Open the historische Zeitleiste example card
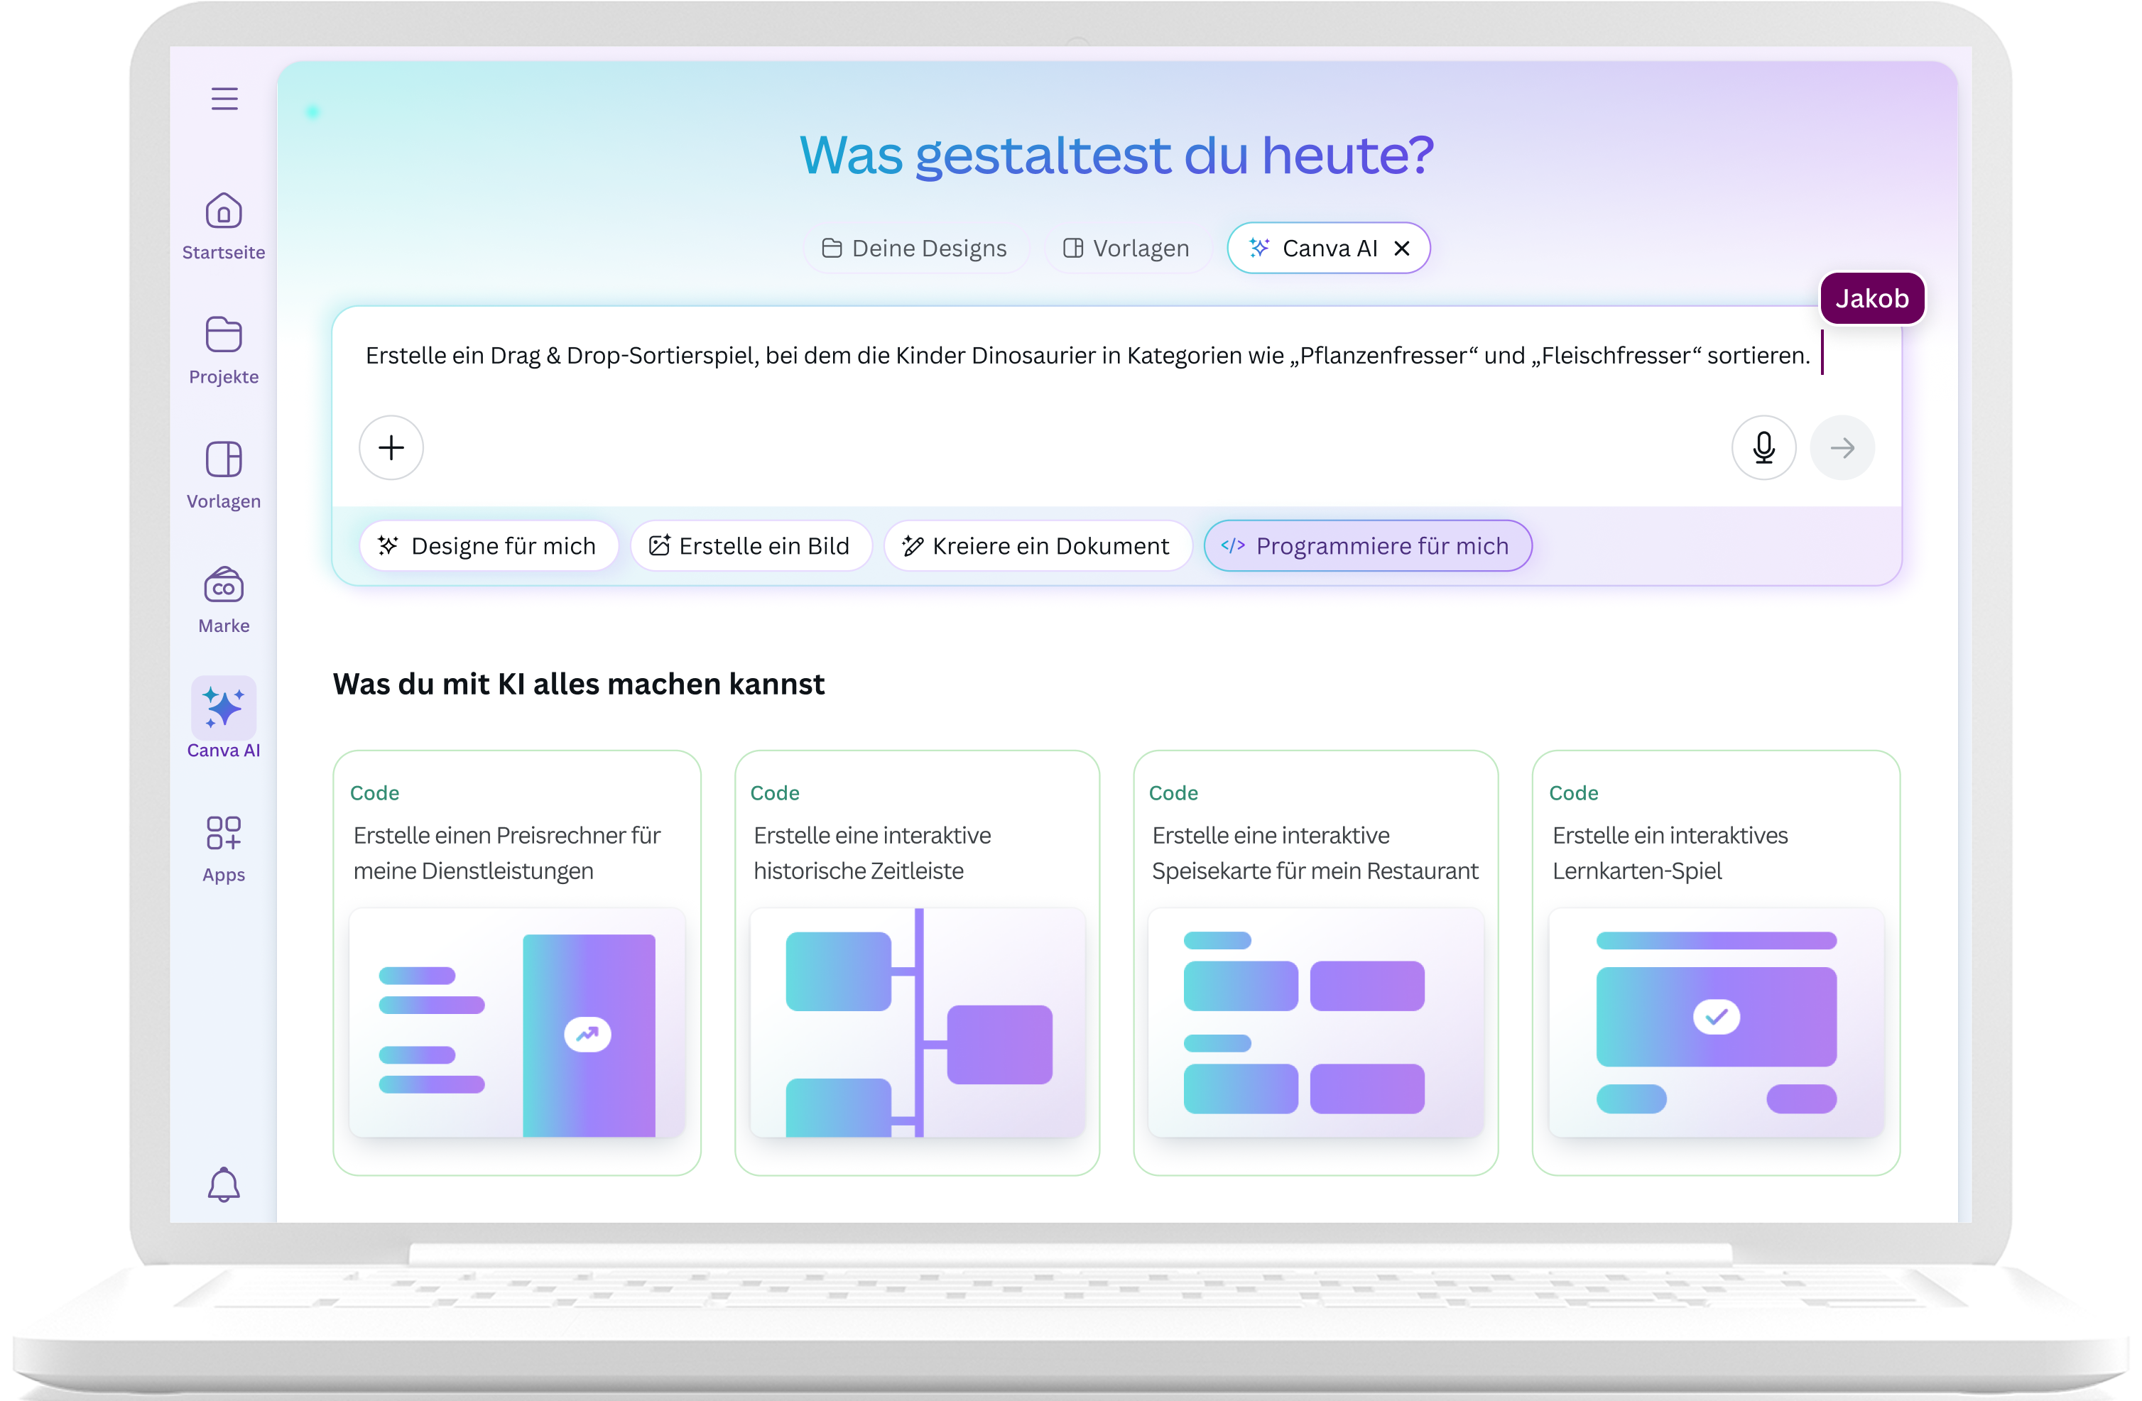Viewport: 2142px width, 1401px height. (916, 963)
